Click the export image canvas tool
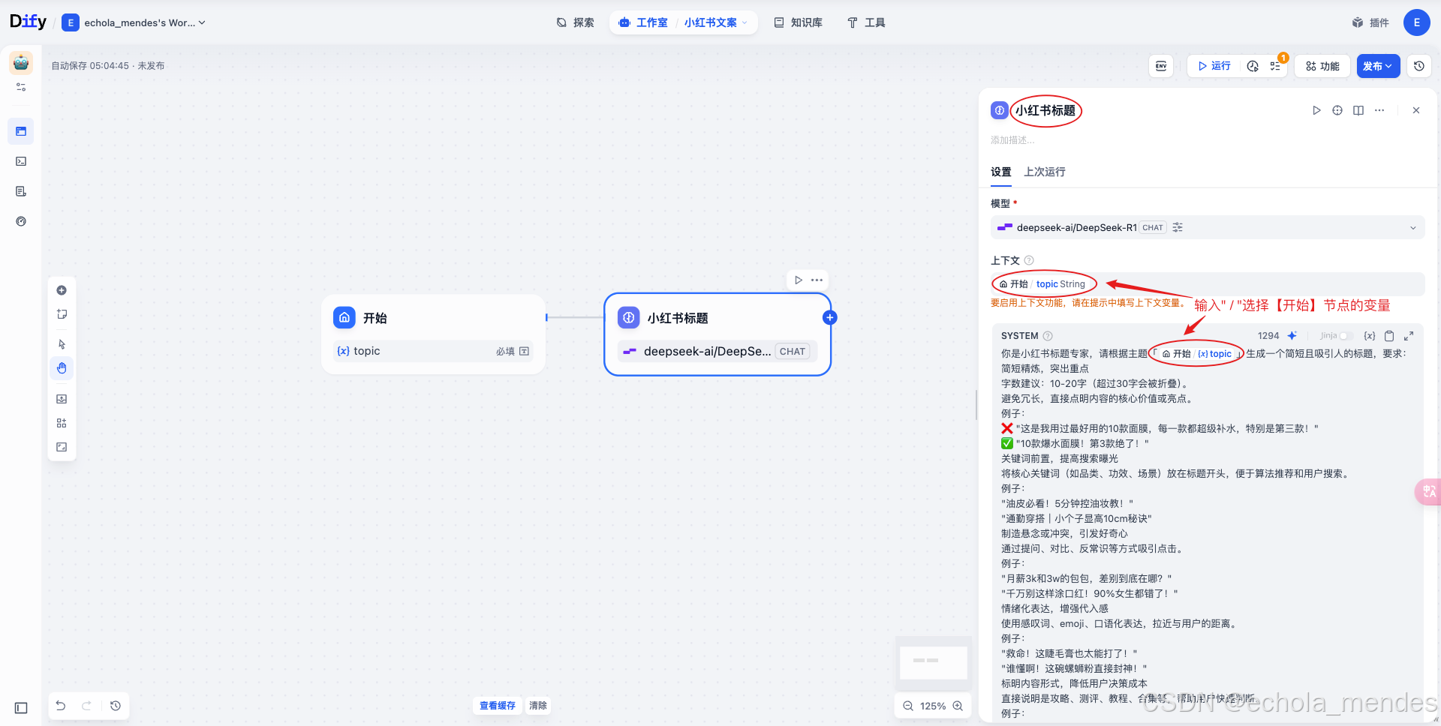1441x726 pixels. point(62,399)
